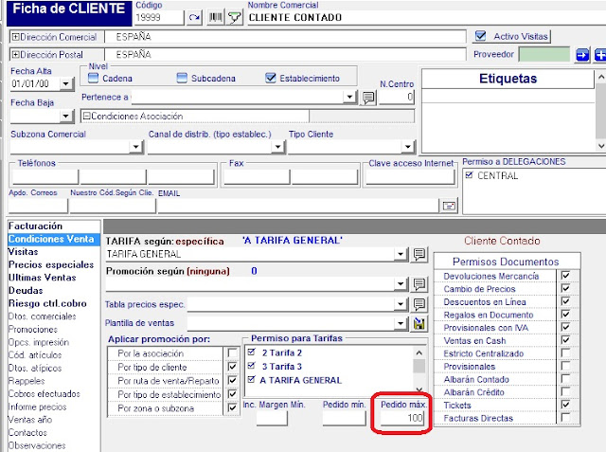
Task: Click the envelope icon at end of EMAIL field
Action: (x=449, y=206)
